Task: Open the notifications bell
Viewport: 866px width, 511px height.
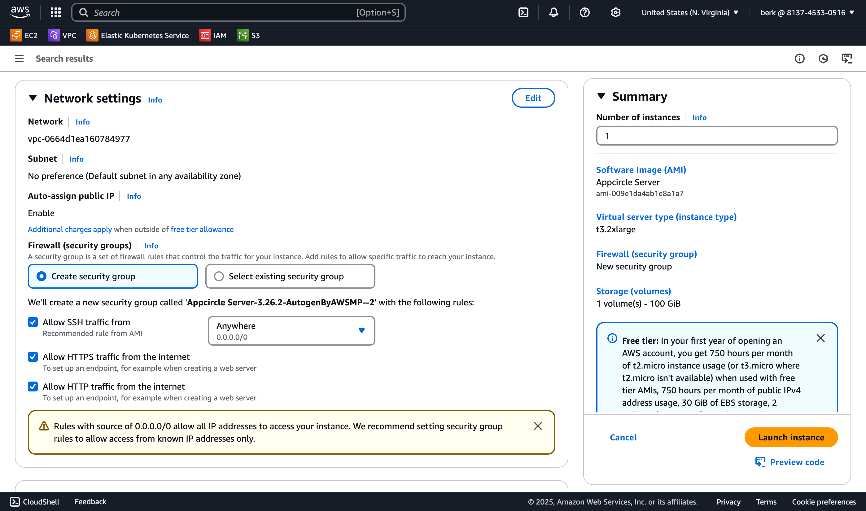Action: 553,12
